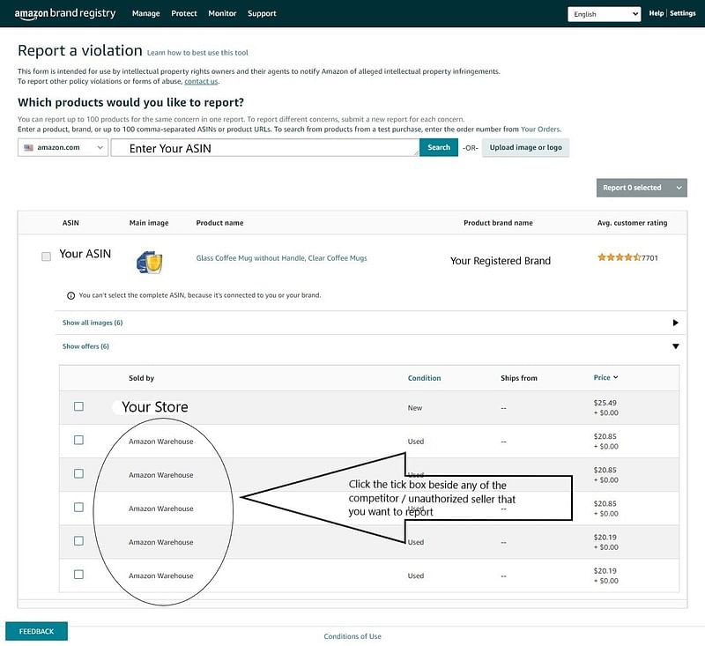705x646 pixels.
Task: Open the amazon.com marketplace dropdown
Action: [x=63, y=147]
